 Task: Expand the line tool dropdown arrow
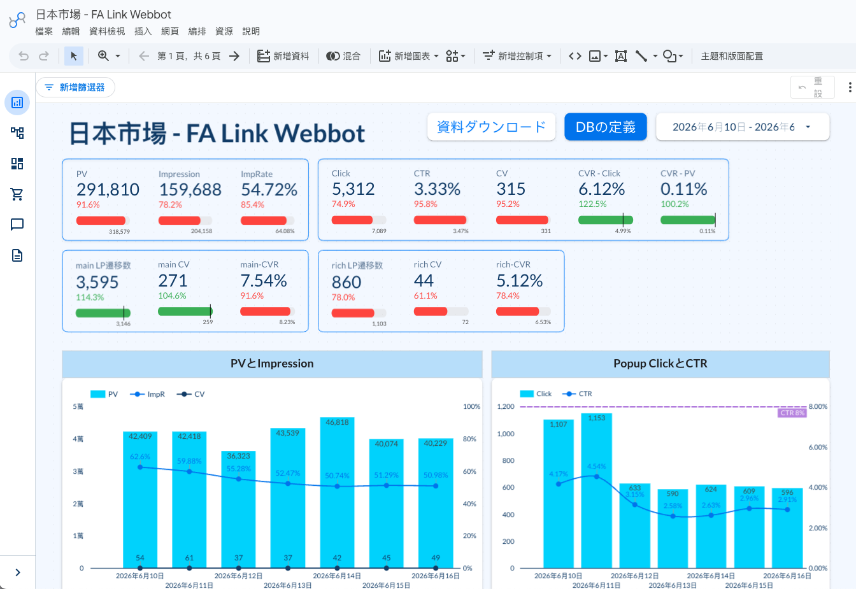(655, 56)
